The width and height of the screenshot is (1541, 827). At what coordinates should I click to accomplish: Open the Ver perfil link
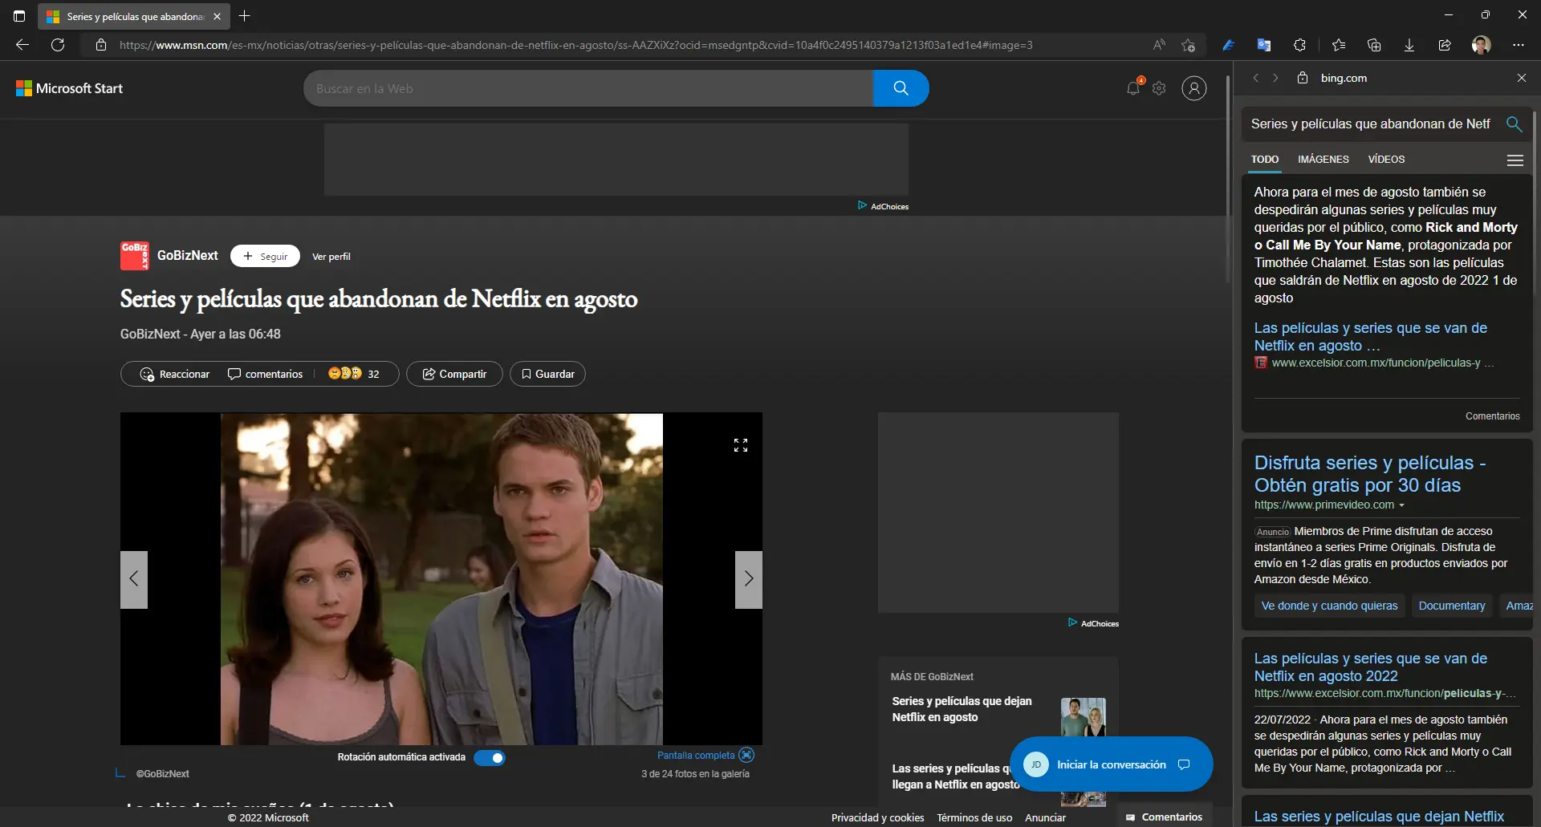tap(331, 257)
